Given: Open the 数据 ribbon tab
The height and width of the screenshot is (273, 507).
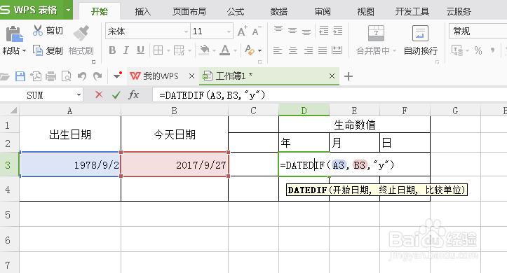Looking at the screenshot, I should pyautogui.click(x=279, y=12).
